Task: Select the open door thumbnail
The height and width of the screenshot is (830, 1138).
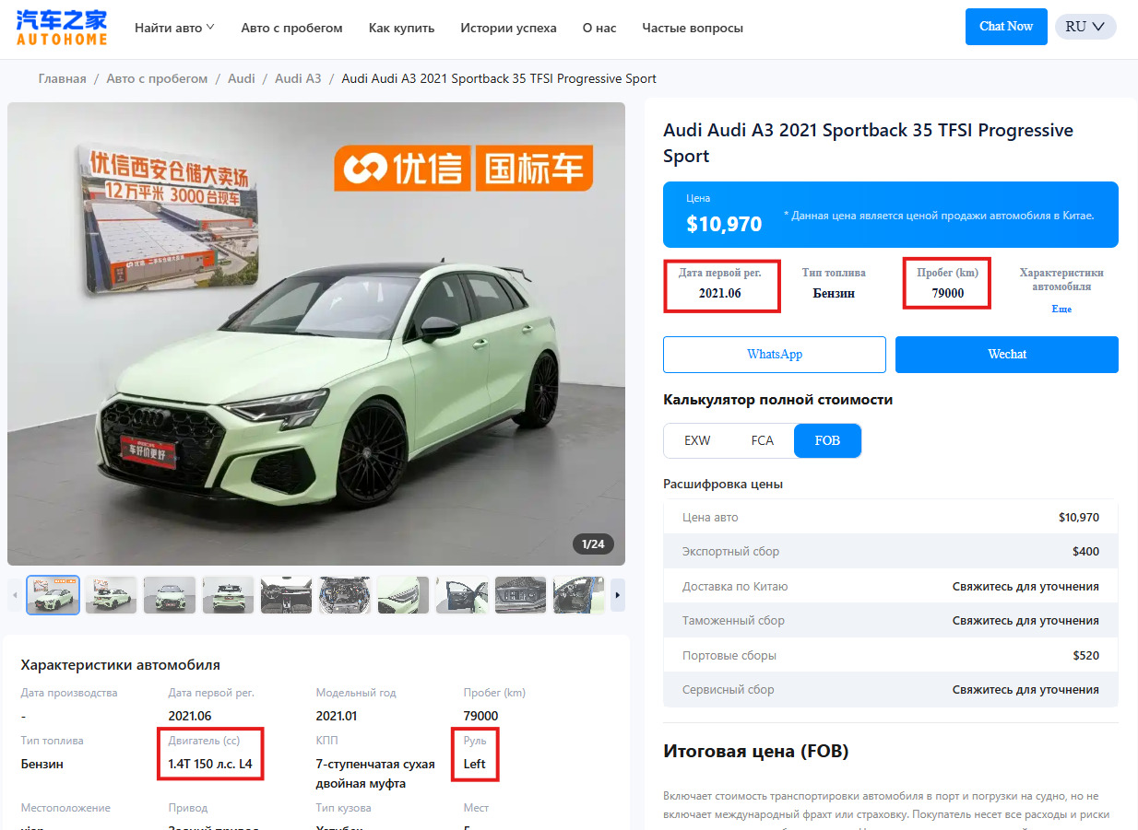Action: pos(462,595)
